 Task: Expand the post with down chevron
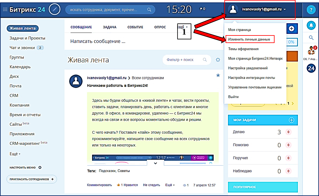[155, 163]
